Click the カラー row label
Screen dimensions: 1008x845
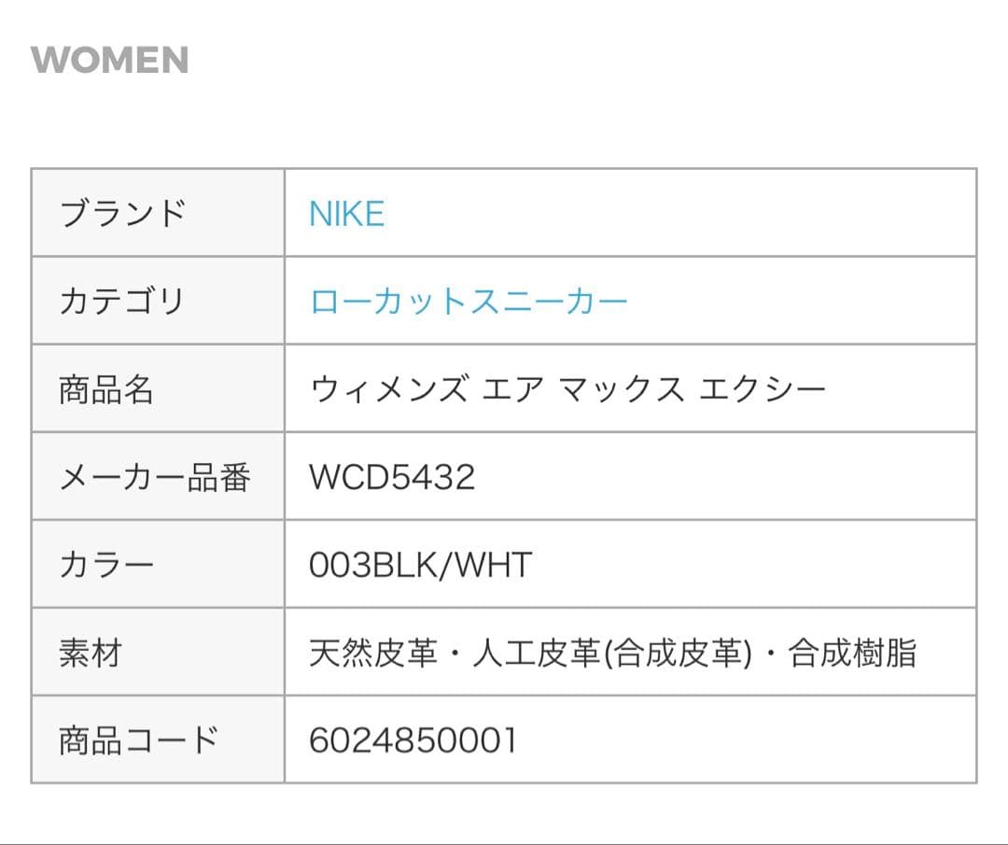click(106, 565)
